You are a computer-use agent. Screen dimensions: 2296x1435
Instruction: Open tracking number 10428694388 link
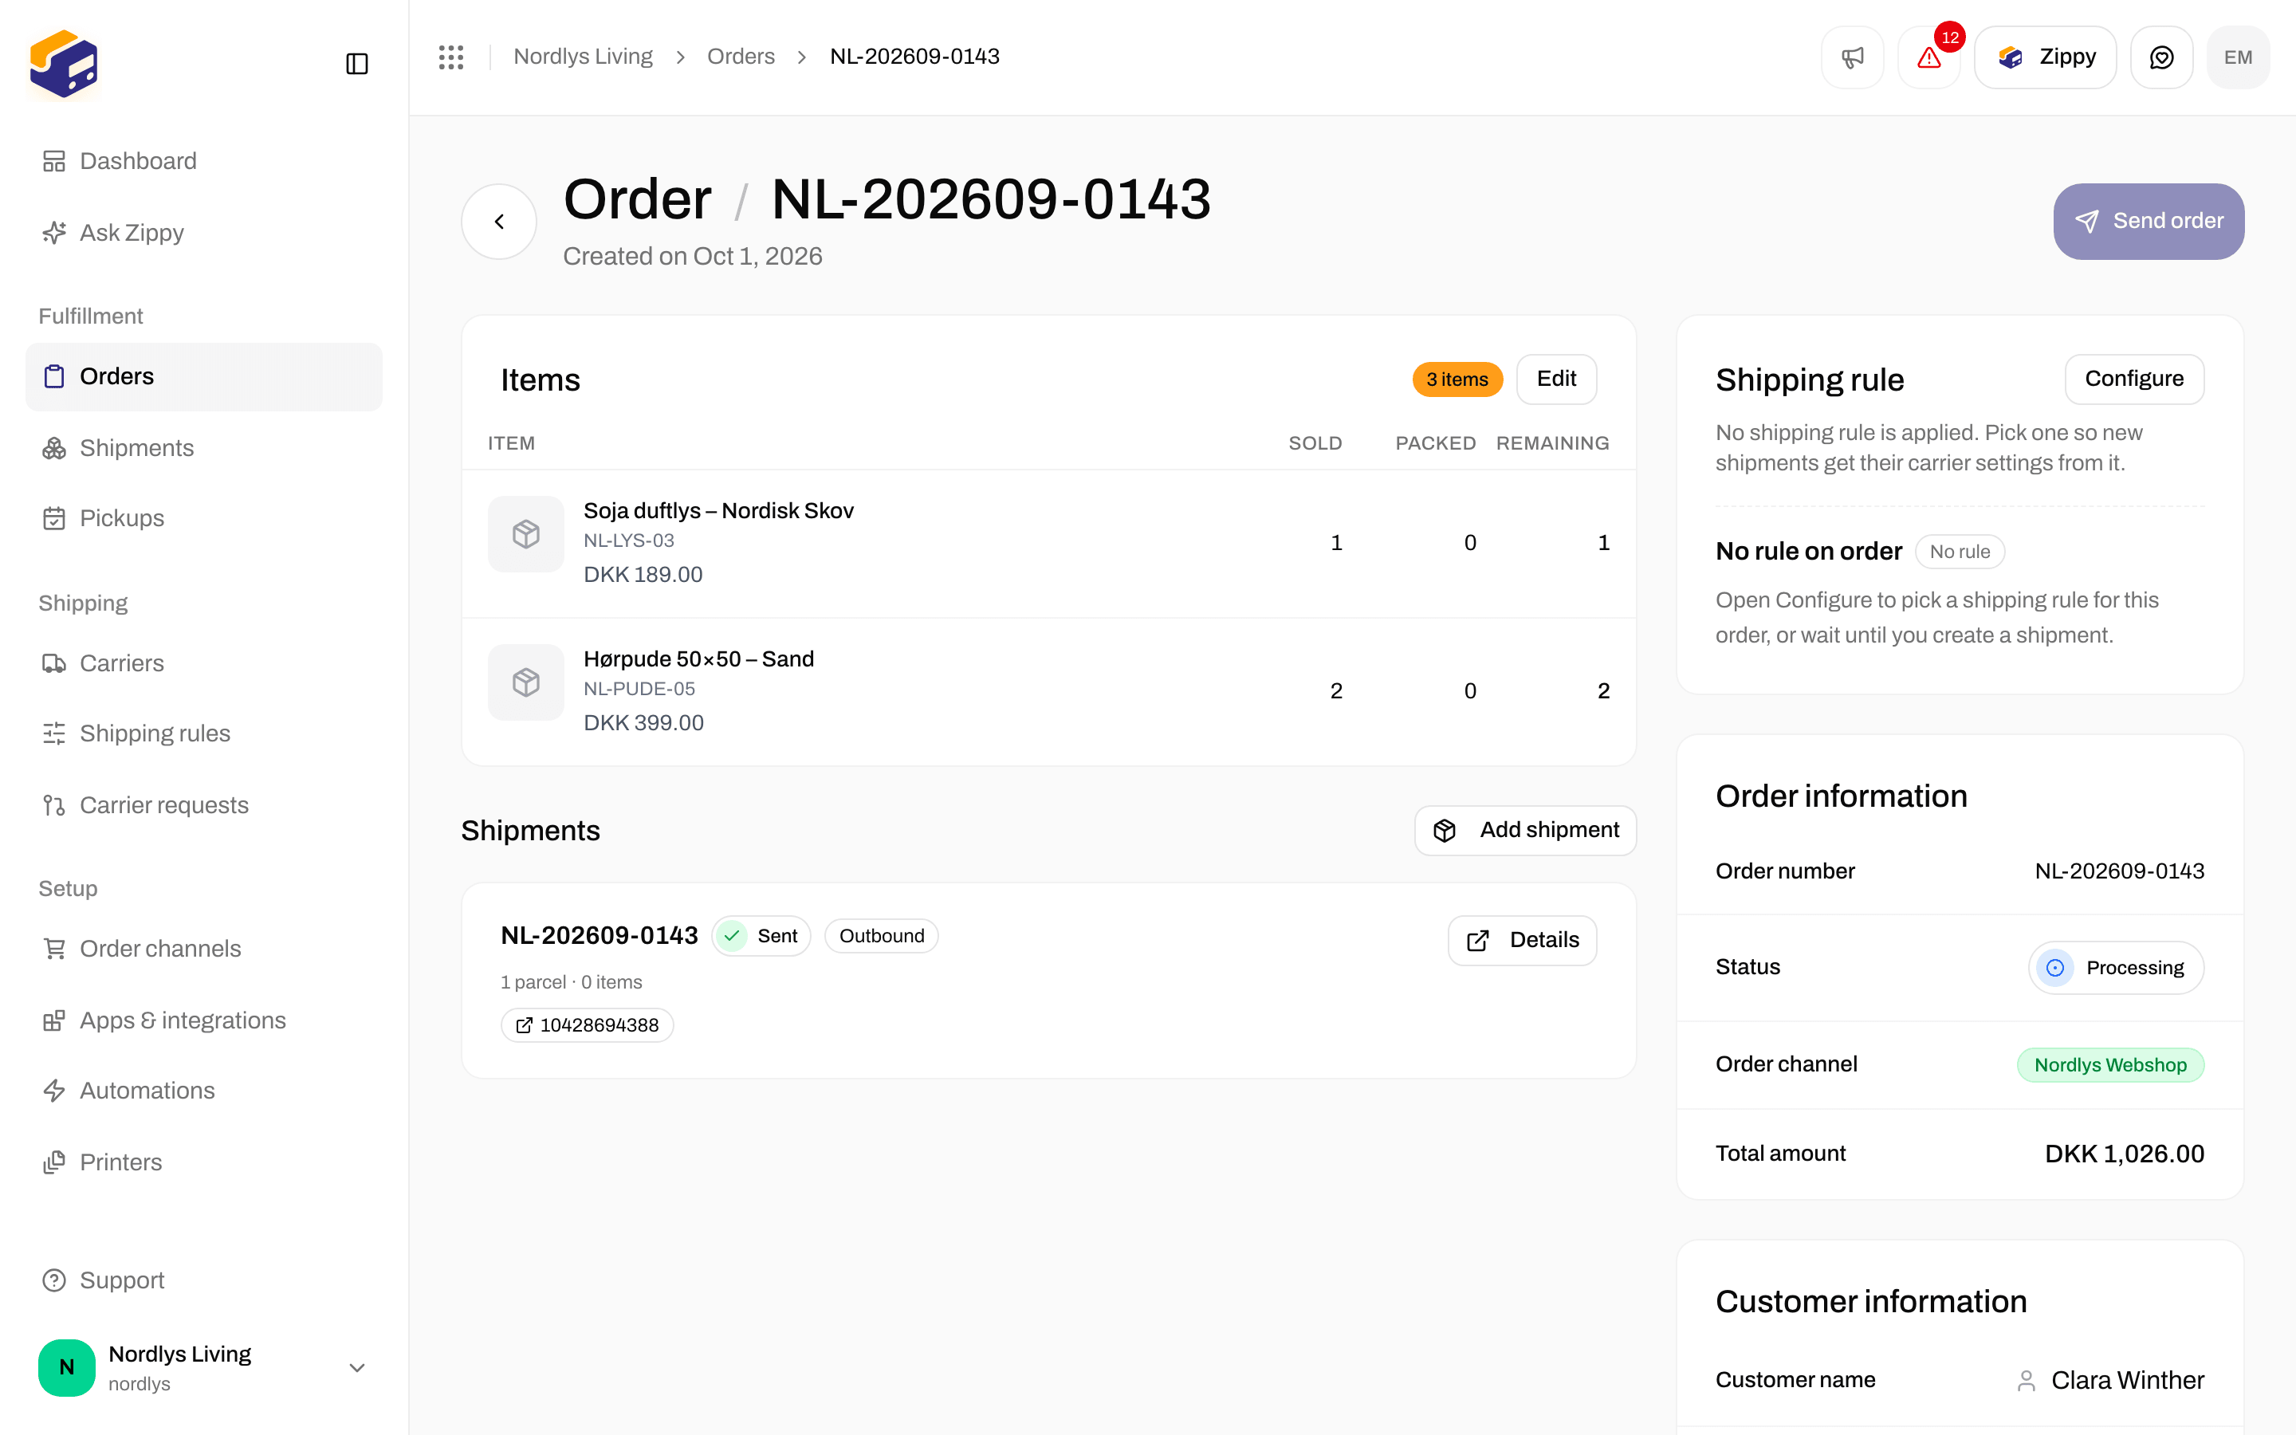tap(586, 1025)
